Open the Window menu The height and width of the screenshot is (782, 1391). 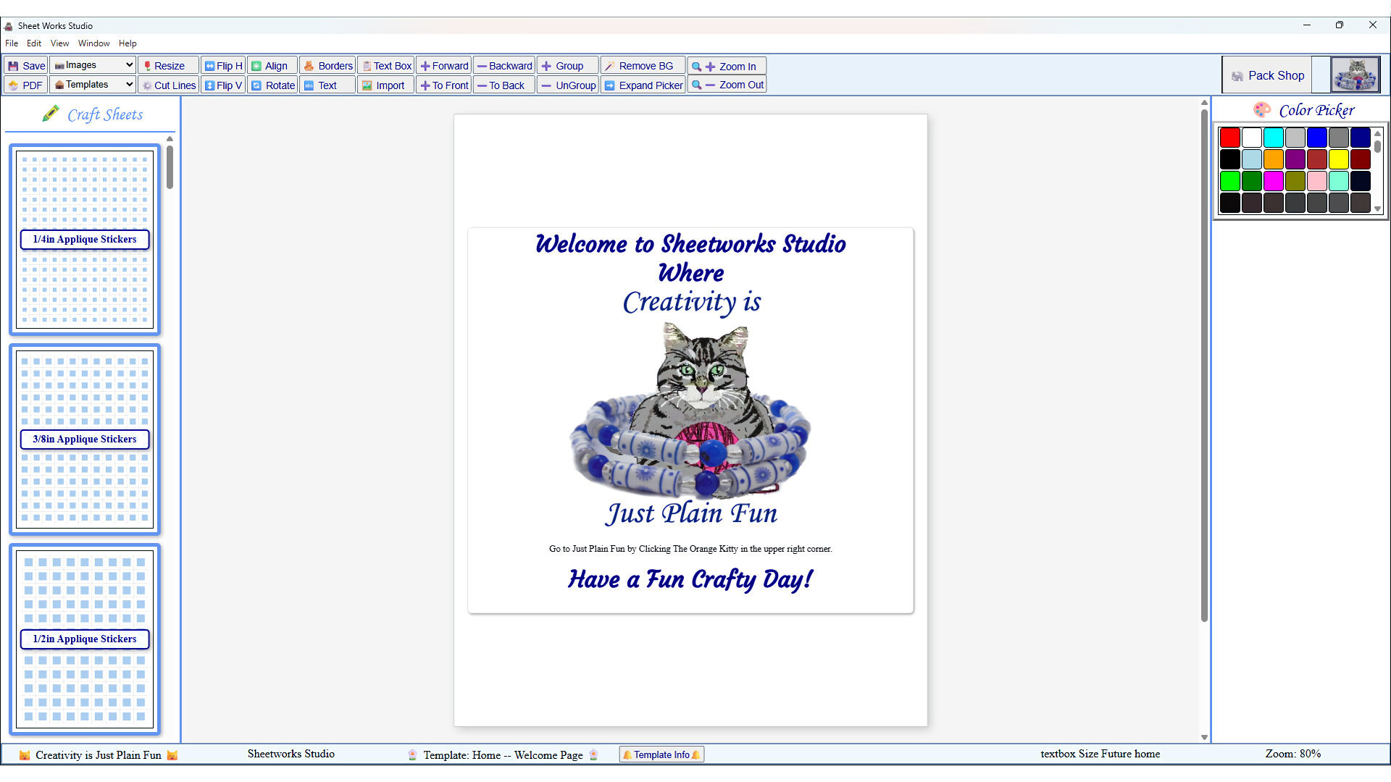click(x=93, y=43)
